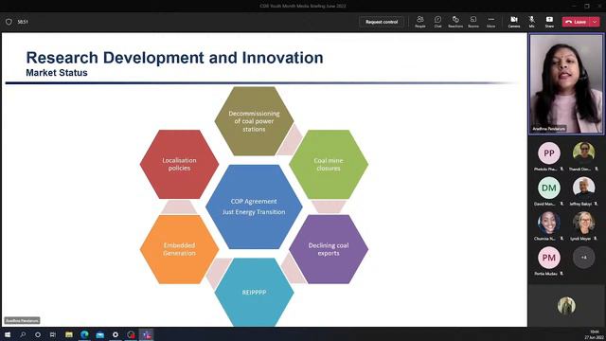Show the +4 overflow participants

(583, 258)
